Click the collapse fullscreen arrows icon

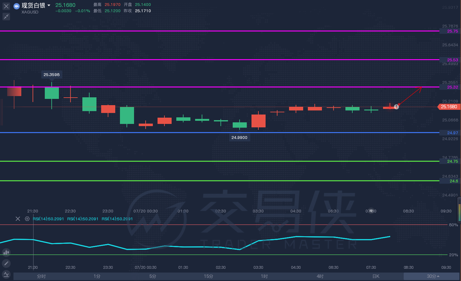click(6, 17)
